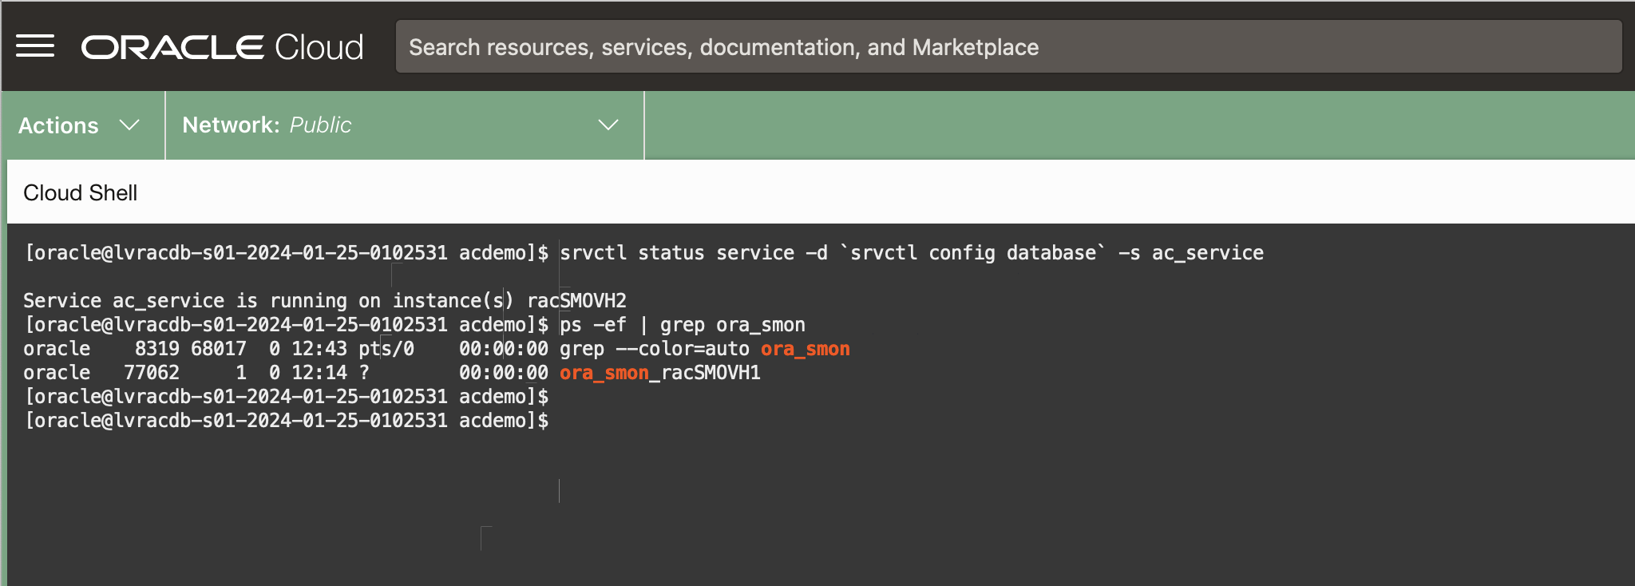Click the Network dropdown chevron arrow
Screen dimensions: 1635x586
coord(608,125)
